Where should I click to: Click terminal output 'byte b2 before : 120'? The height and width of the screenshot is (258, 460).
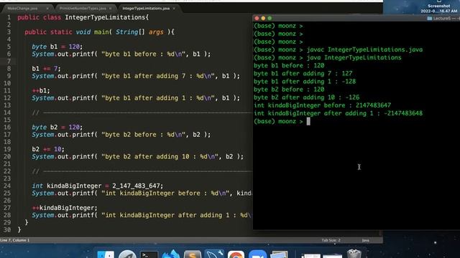[289, 89]
